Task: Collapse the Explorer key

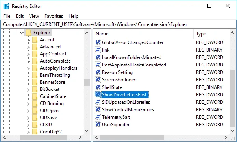Action: pos(22,33)
